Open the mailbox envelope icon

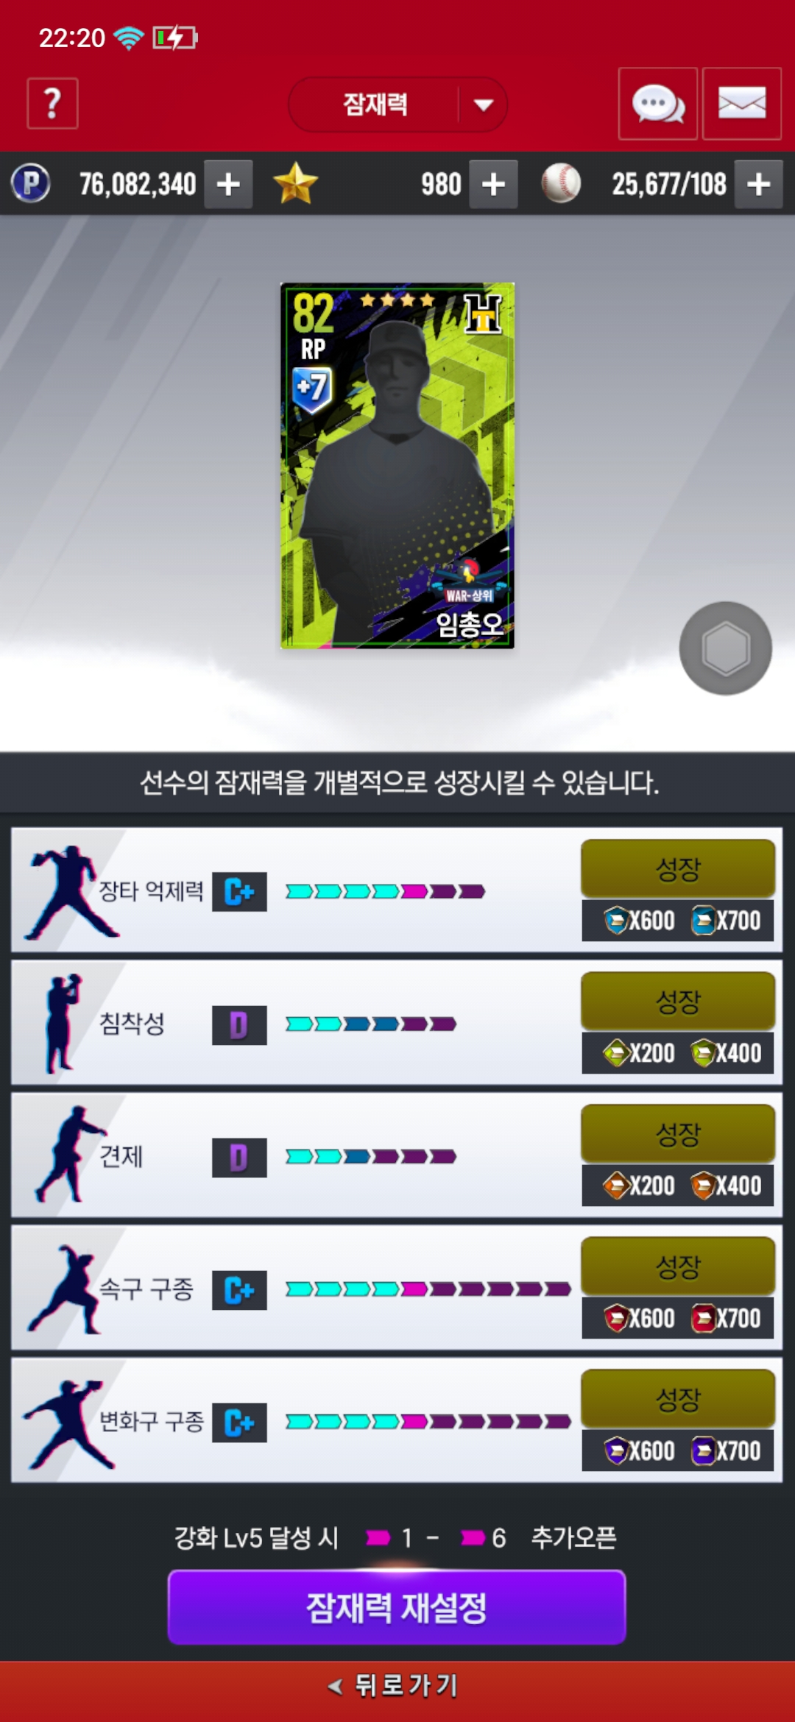[741, 104]
